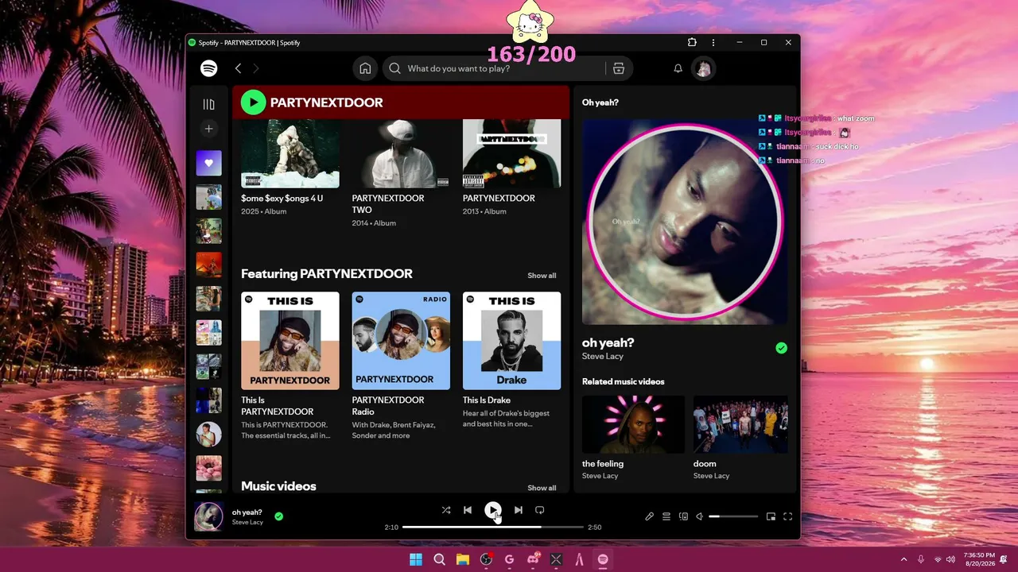This screenshot has height=572, width=1018.
Task: Open the Browse icon in the search bar
Action: pyautogui.click(x=619, y=68)
